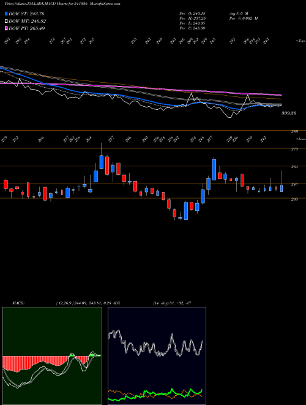
Task: Click the blue DOW ST legend swatch
Action: pyautogui.click(x=6, y=13)
